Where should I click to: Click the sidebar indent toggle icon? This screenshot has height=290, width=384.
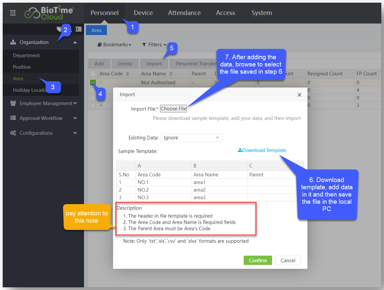79,29
